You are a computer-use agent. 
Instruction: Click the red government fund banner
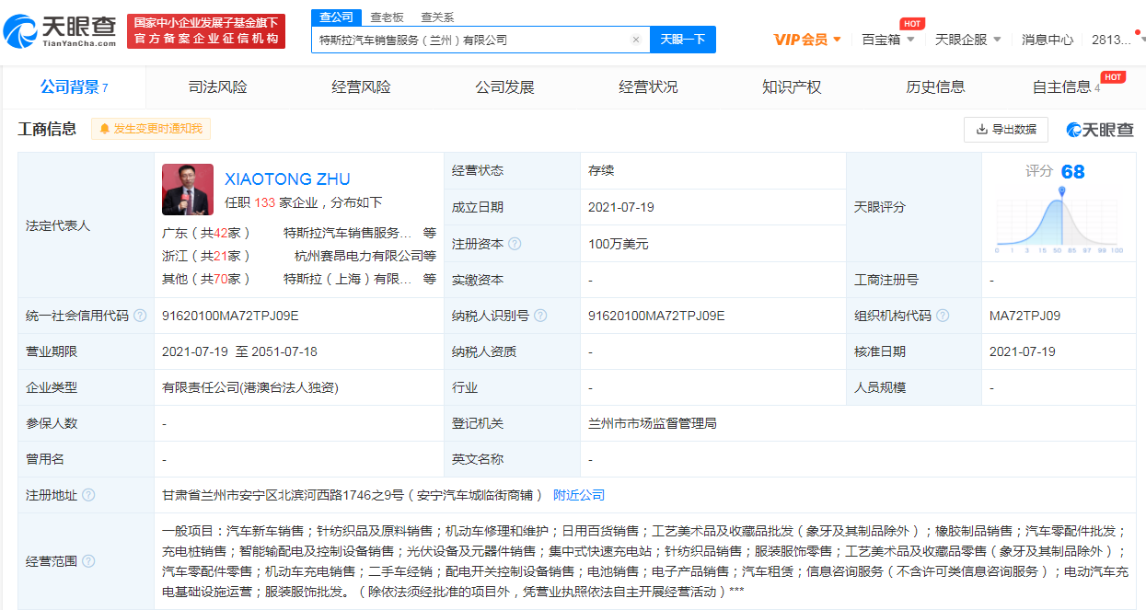point(206,31)
